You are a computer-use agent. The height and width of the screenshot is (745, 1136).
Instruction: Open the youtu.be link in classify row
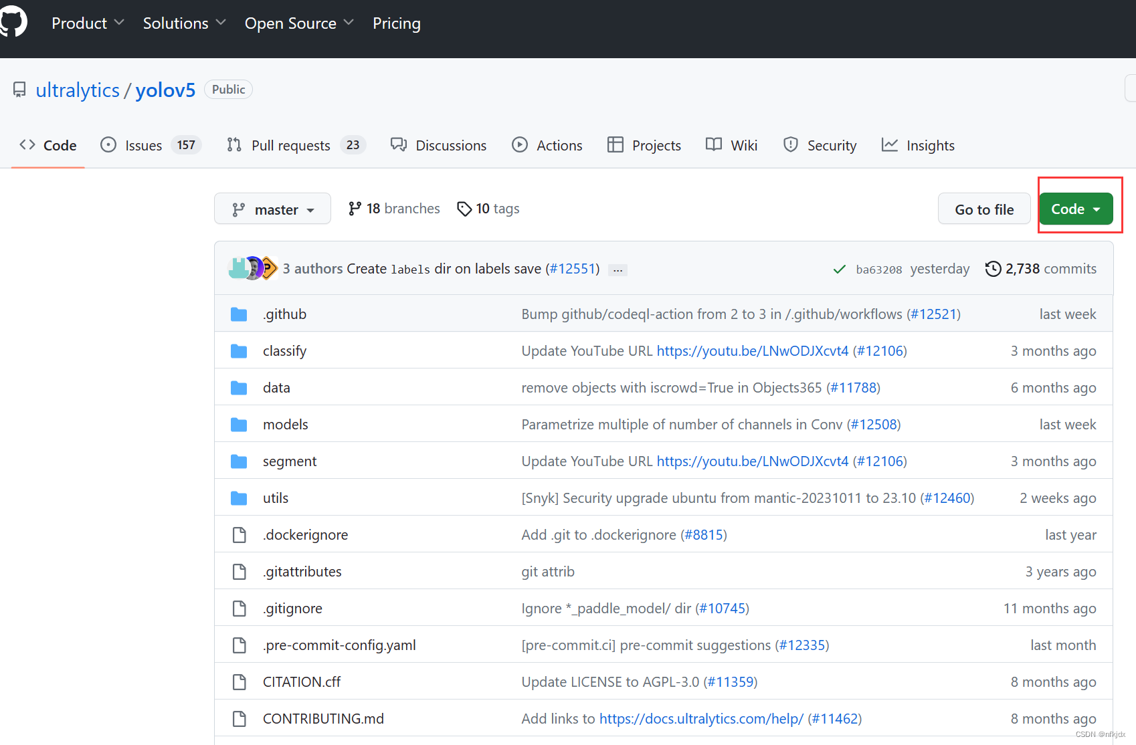point(753,351)
